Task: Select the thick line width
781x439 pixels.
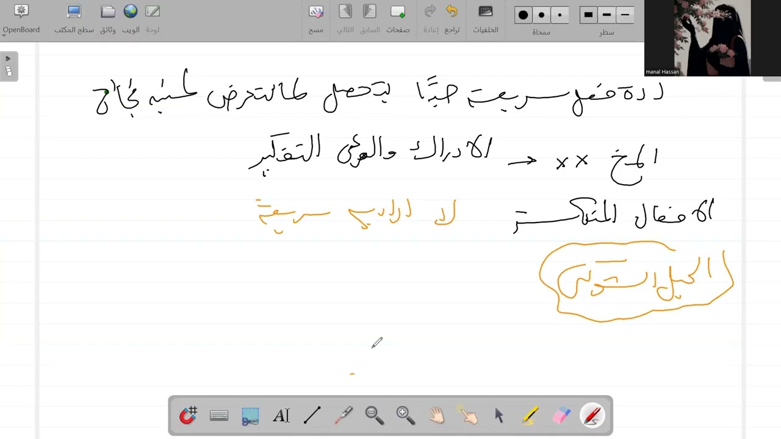Action: coord(588,15)
